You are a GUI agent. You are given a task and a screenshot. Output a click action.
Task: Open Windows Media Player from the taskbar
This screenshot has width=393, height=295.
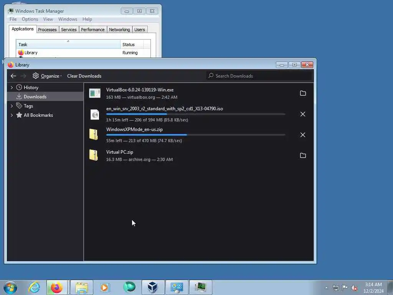point(105,287)
